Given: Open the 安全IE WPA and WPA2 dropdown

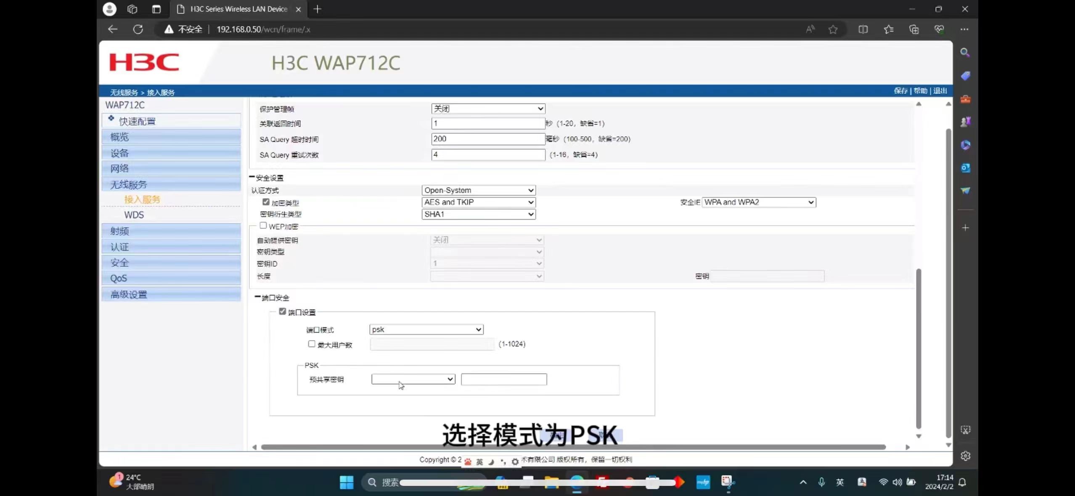Looking at the screenshot, I should pyautogui.click(x=759, y=202).
